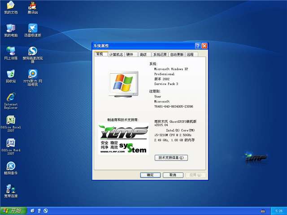Open the PPTV聚力 网络电视 shortcut
Image resolution: width=287 pixels, height=215 pixels.
click(33, 77)
